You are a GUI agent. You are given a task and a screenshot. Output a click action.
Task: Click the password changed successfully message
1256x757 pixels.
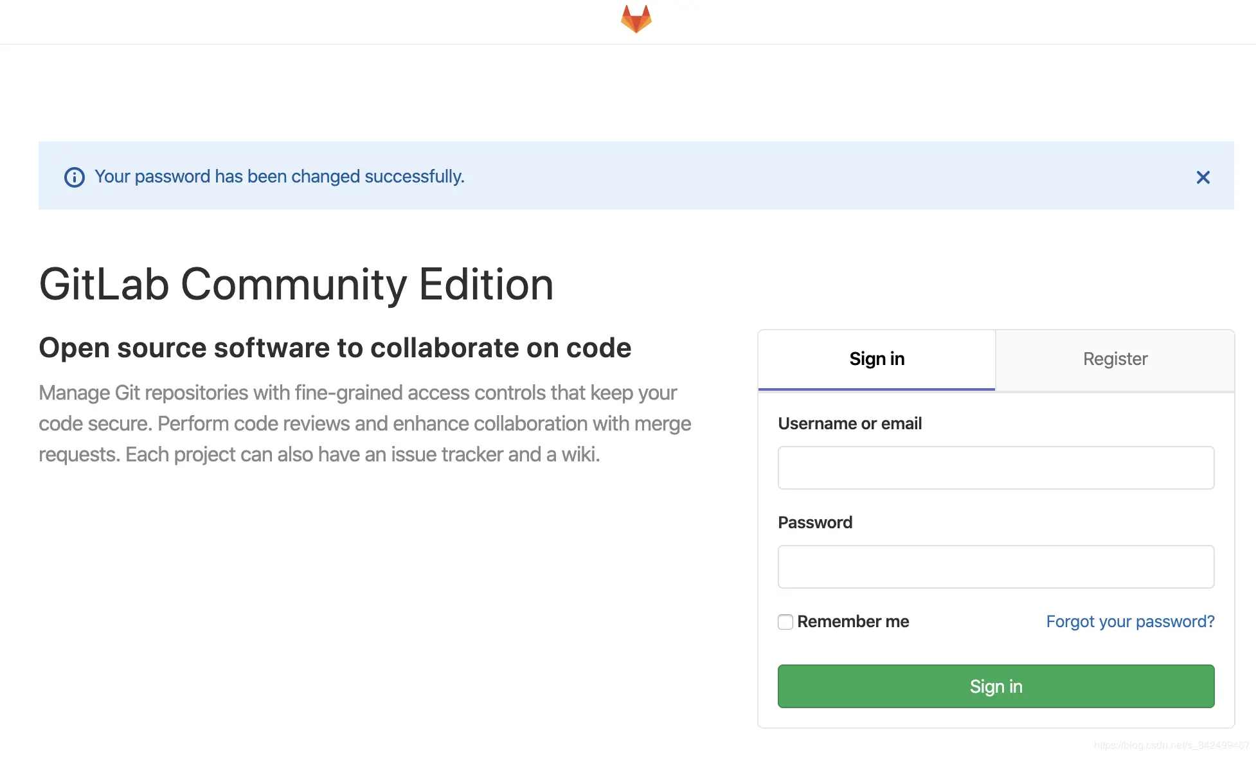click(279, 177)
